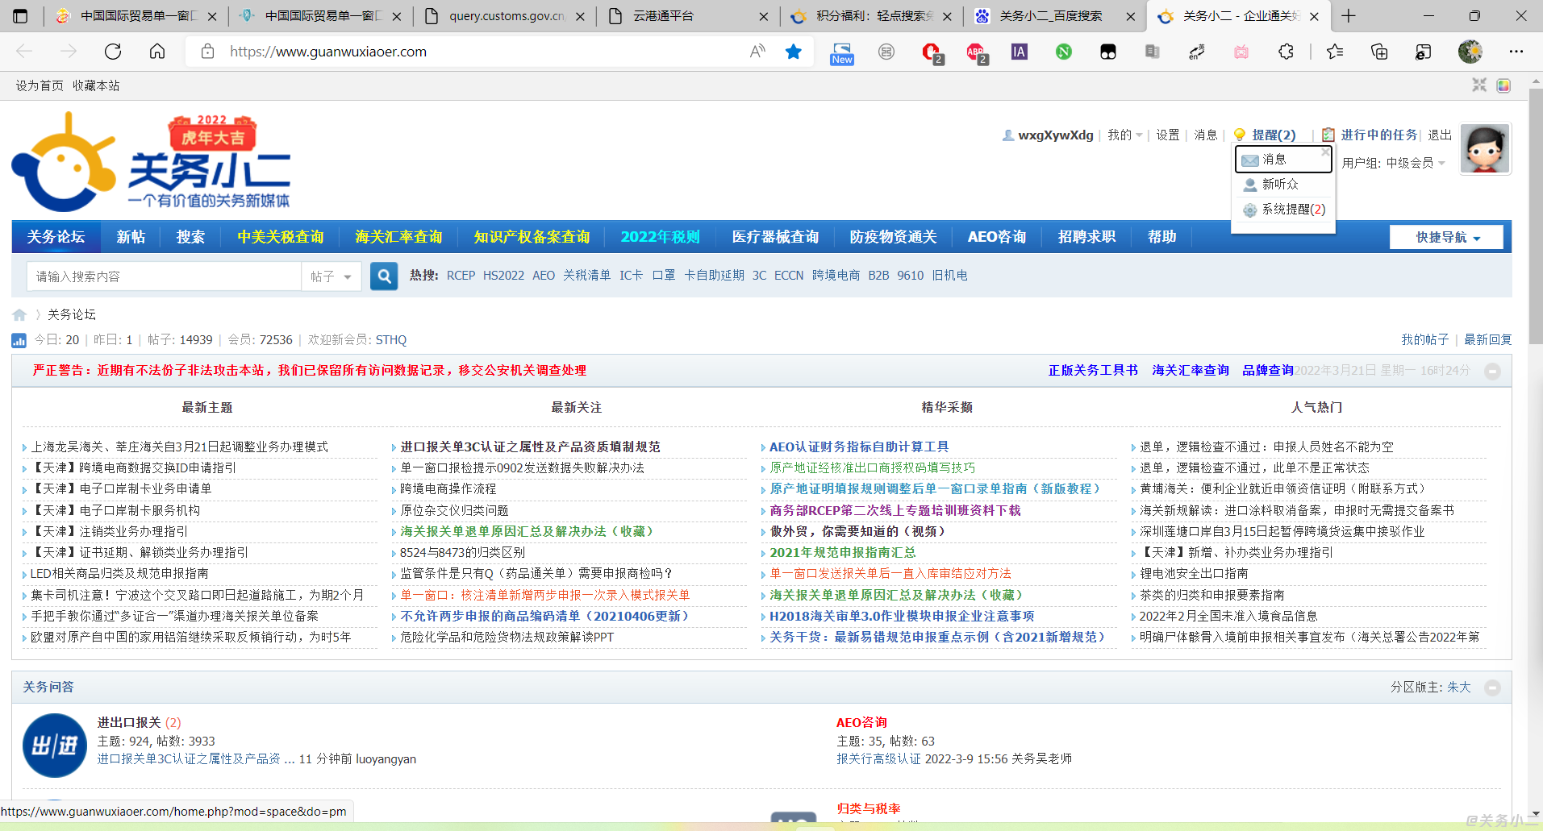Click the 关务小二 site logo

coord(152,164)
